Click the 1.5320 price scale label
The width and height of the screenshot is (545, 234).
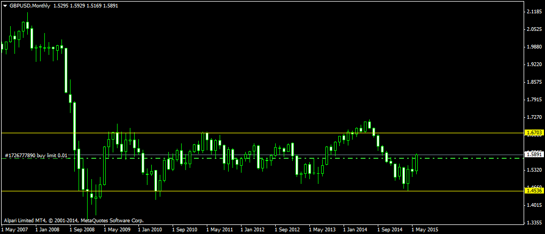point(534,170)
